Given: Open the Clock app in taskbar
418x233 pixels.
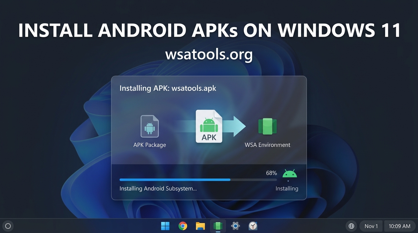Looking at the screenshot, I should coord(253,226).
